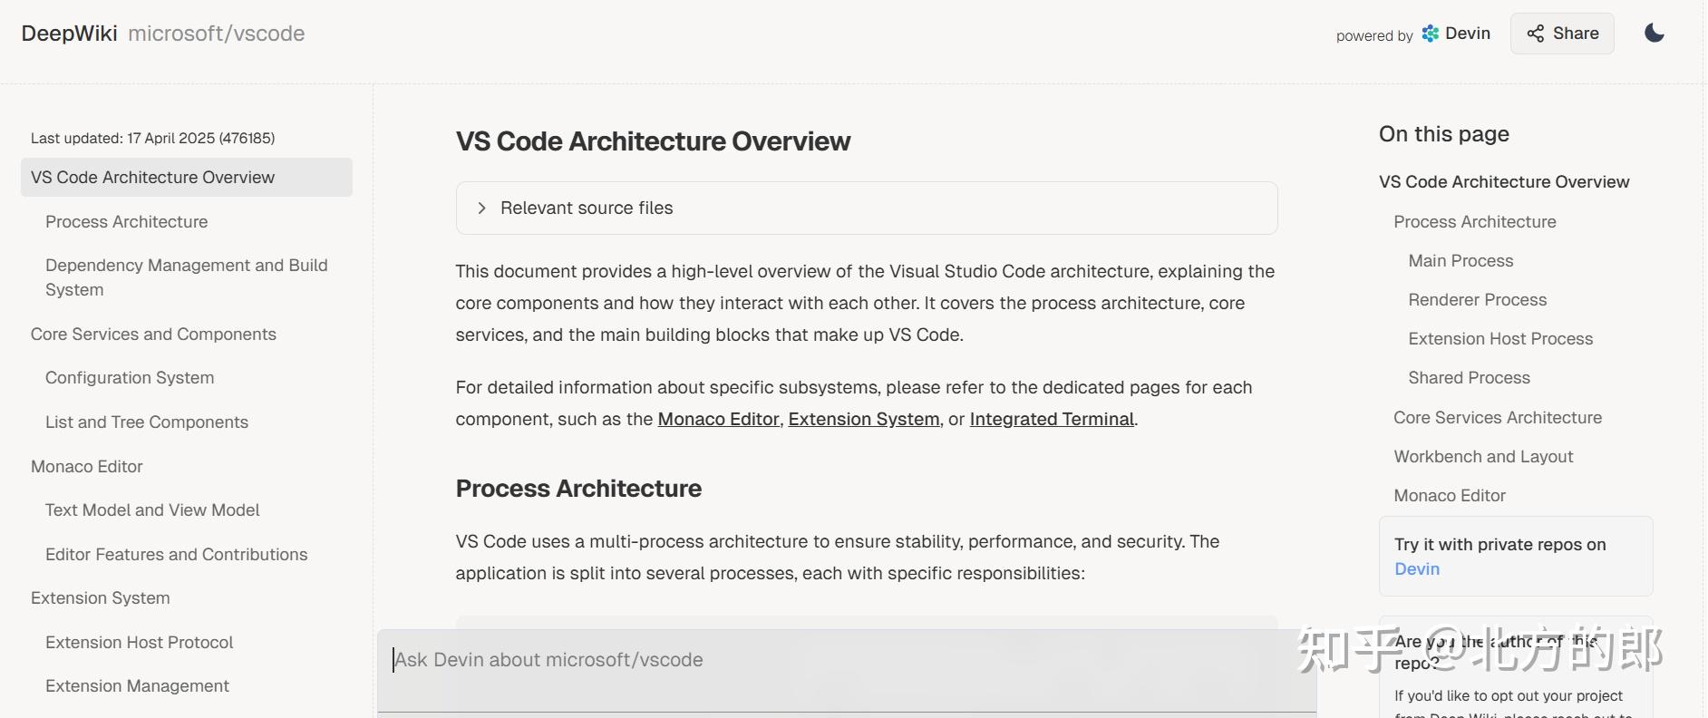
Task: Open the Extension System inline link
Action: 863,419
